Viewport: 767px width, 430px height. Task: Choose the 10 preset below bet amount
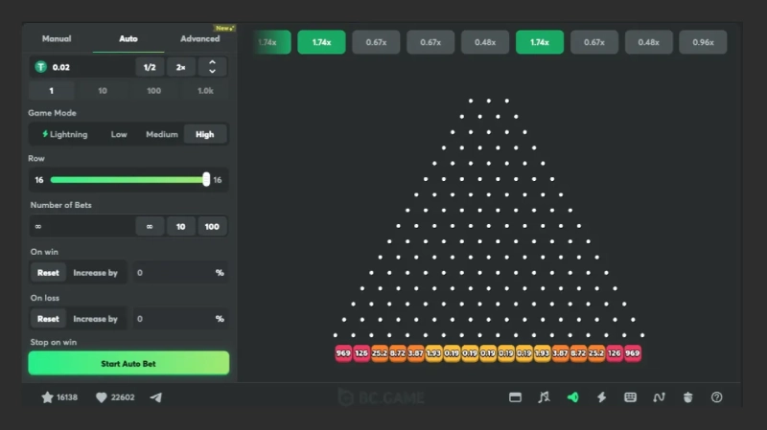(103, 91)
